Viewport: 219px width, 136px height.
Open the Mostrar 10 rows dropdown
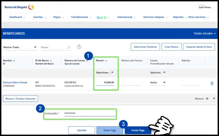tap(214, 99)
